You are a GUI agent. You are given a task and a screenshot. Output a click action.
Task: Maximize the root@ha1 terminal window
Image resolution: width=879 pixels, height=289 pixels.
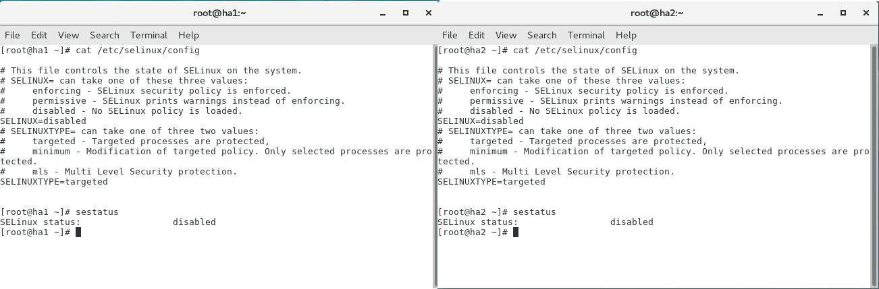[x=406, y=13]
